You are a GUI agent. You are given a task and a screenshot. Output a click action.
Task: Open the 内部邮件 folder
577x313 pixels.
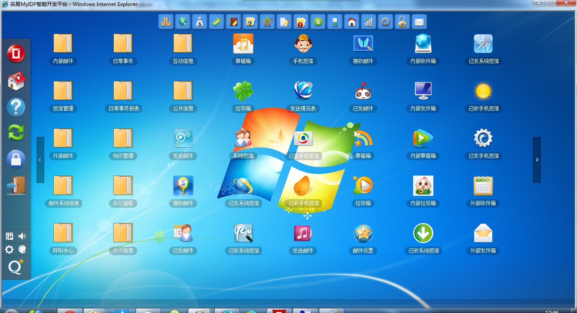click(x=63, y=43)
